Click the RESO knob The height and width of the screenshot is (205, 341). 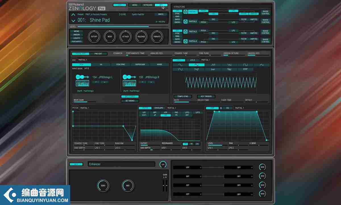110,37
